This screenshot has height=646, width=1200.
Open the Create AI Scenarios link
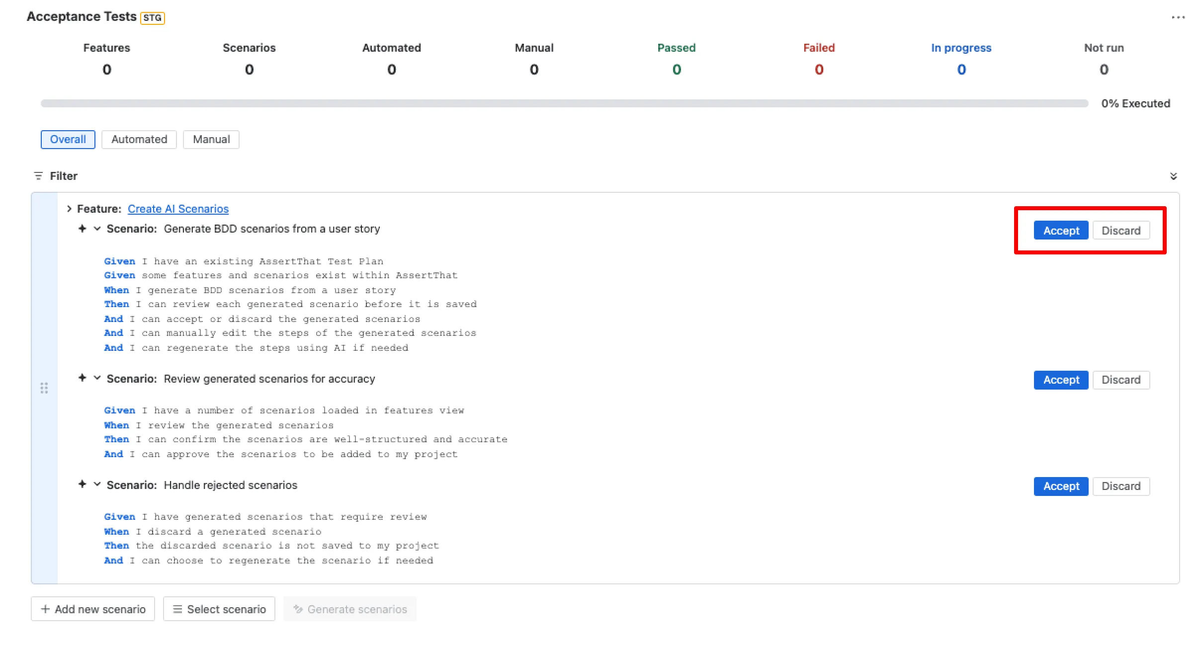point(178,209)
